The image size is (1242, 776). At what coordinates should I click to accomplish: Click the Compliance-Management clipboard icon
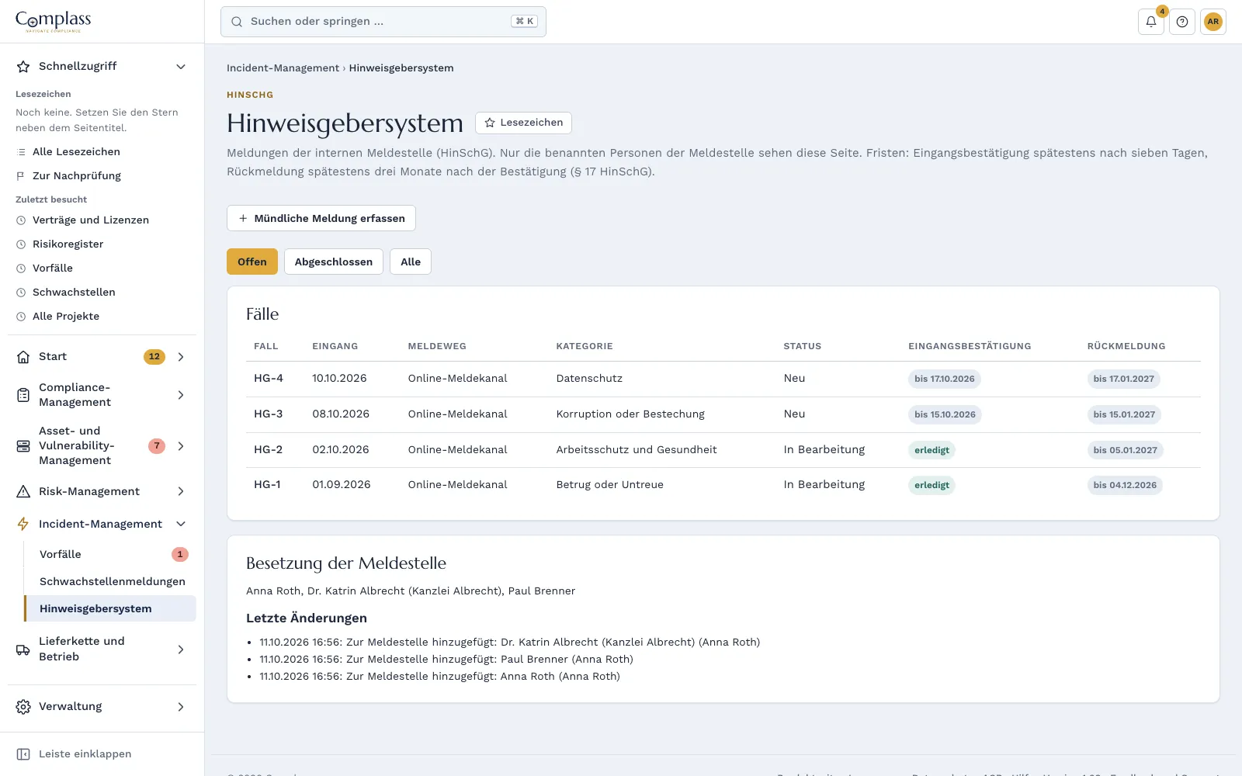pos(23,395)
